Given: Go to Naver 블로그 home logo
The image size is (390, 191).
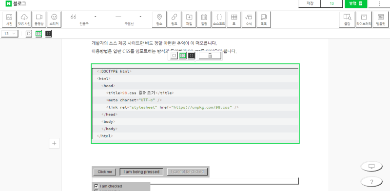Looking at the screenshot, I should 16,3.
